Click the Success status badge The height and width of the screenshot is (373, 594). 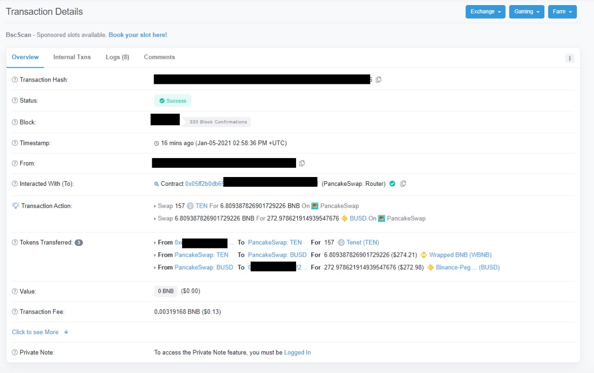coord(173,101)
